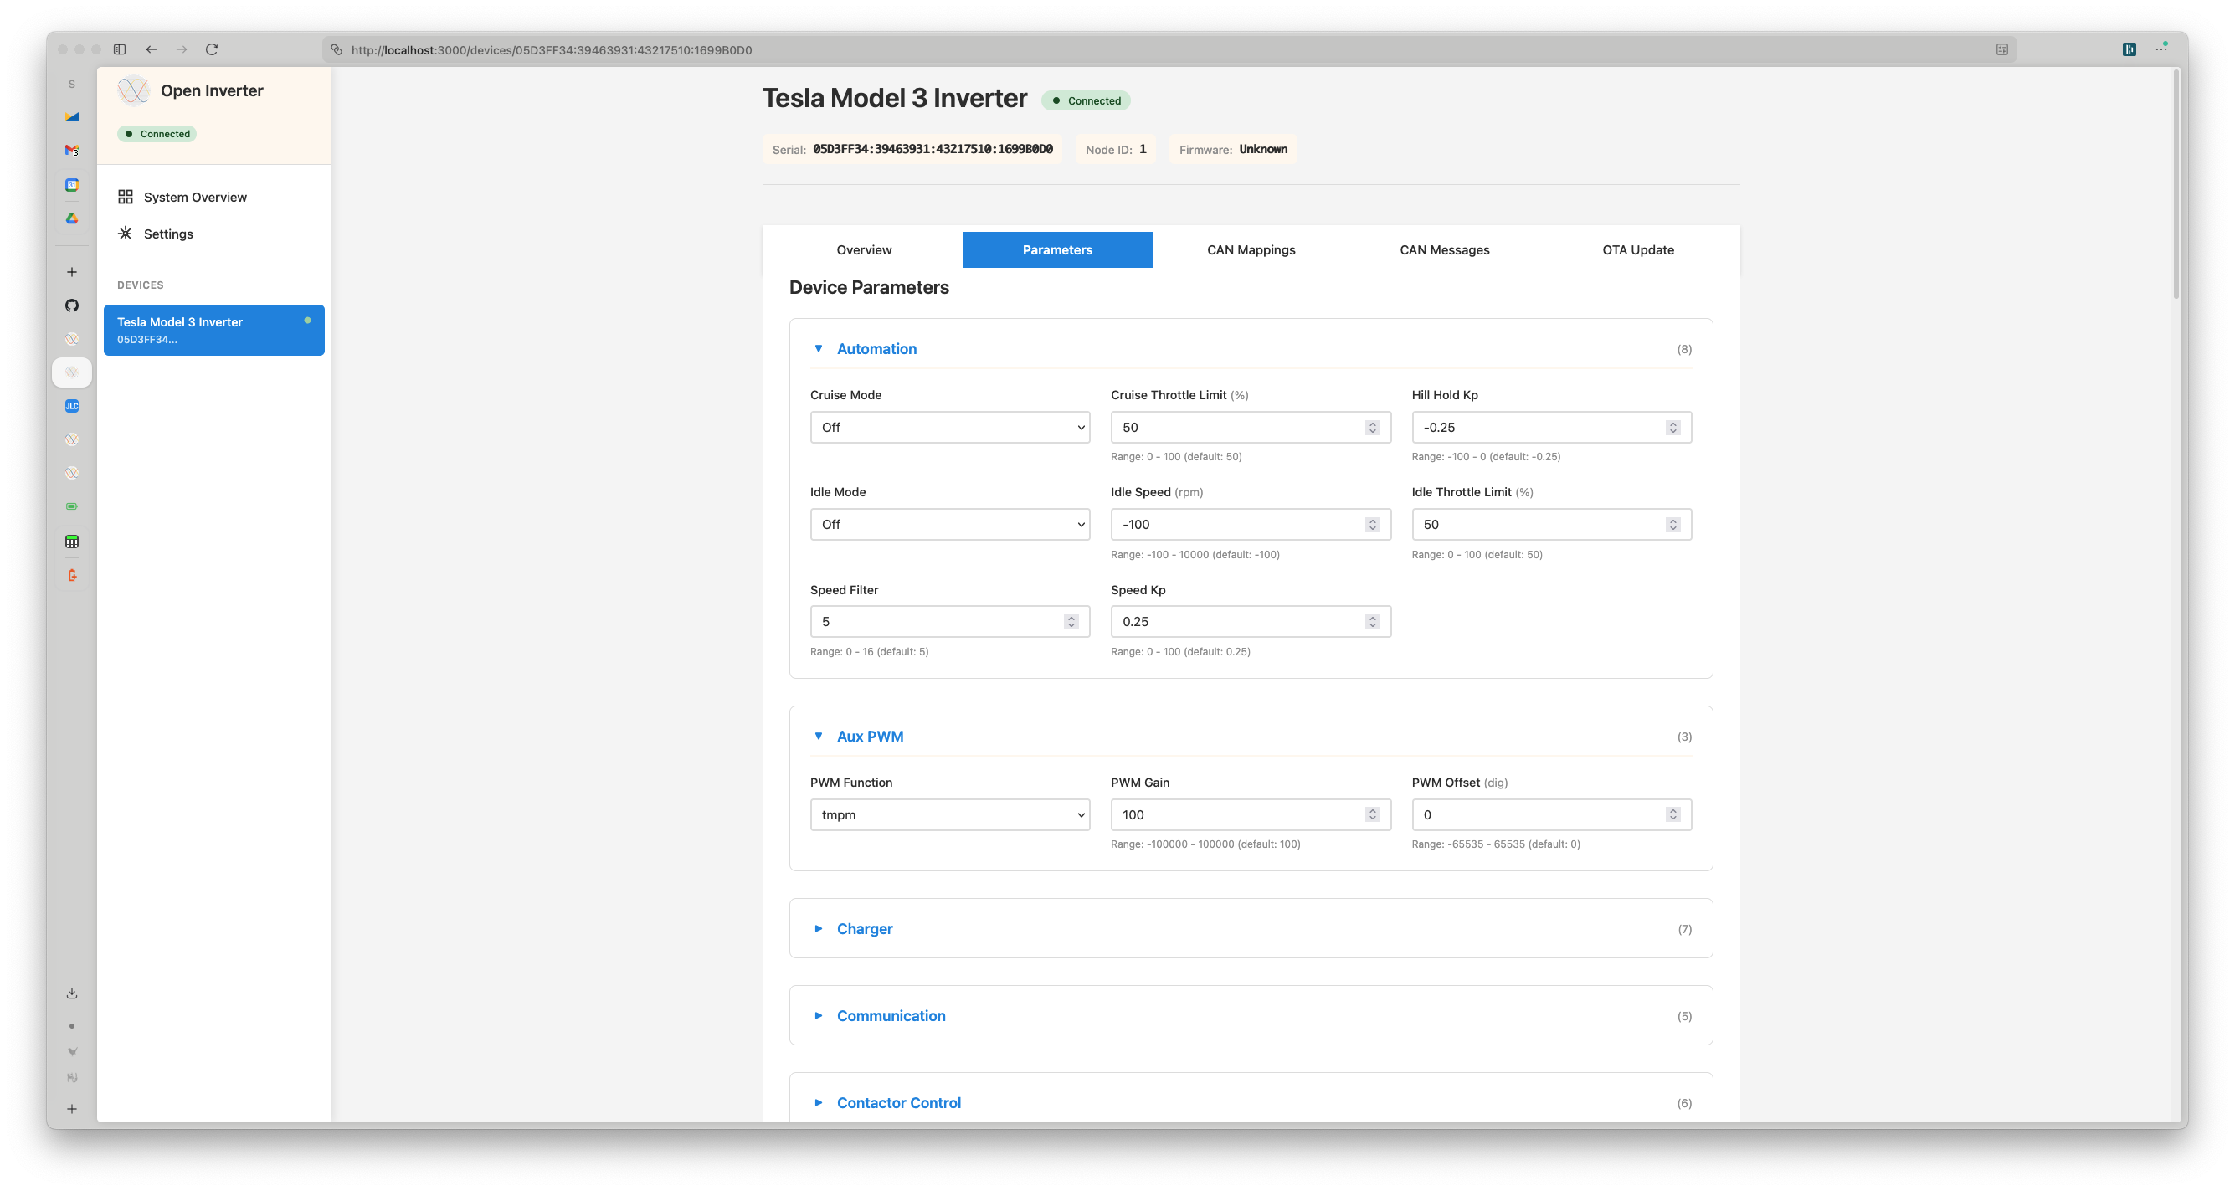The width and height of the screenshot is (2235, 1191).
Task: Click the GitHub icon in sidebar
Action: 72,305
